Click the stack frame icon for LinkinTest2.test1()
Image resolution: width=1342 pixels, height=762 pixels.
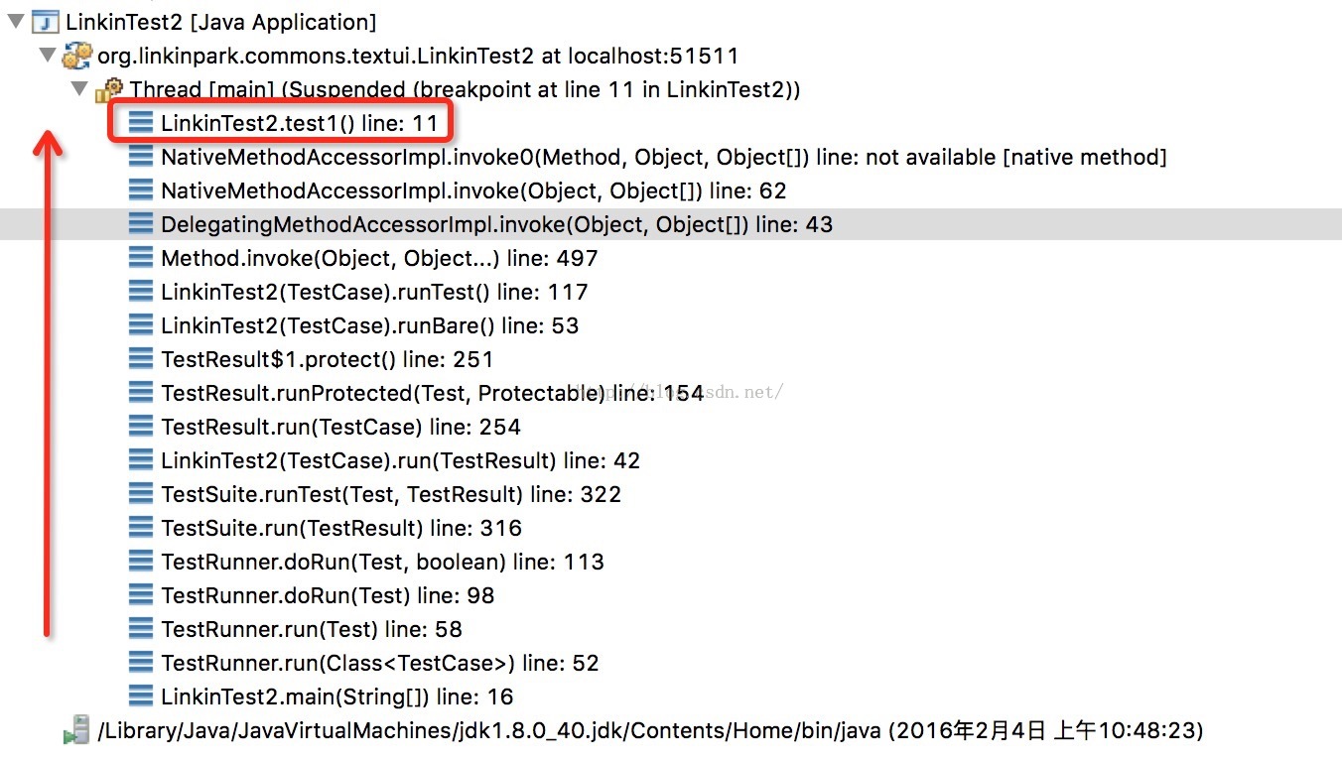(x=141, y=124)
